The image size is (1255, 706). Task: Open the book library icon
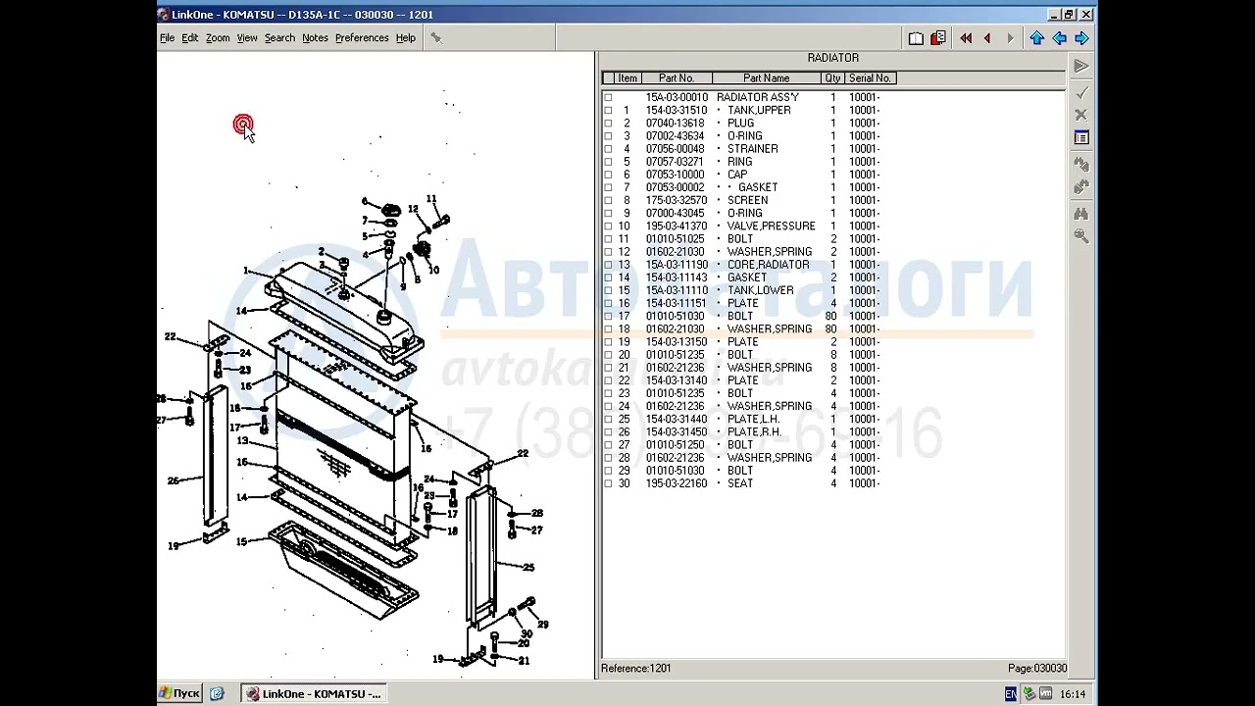(916, 38)
